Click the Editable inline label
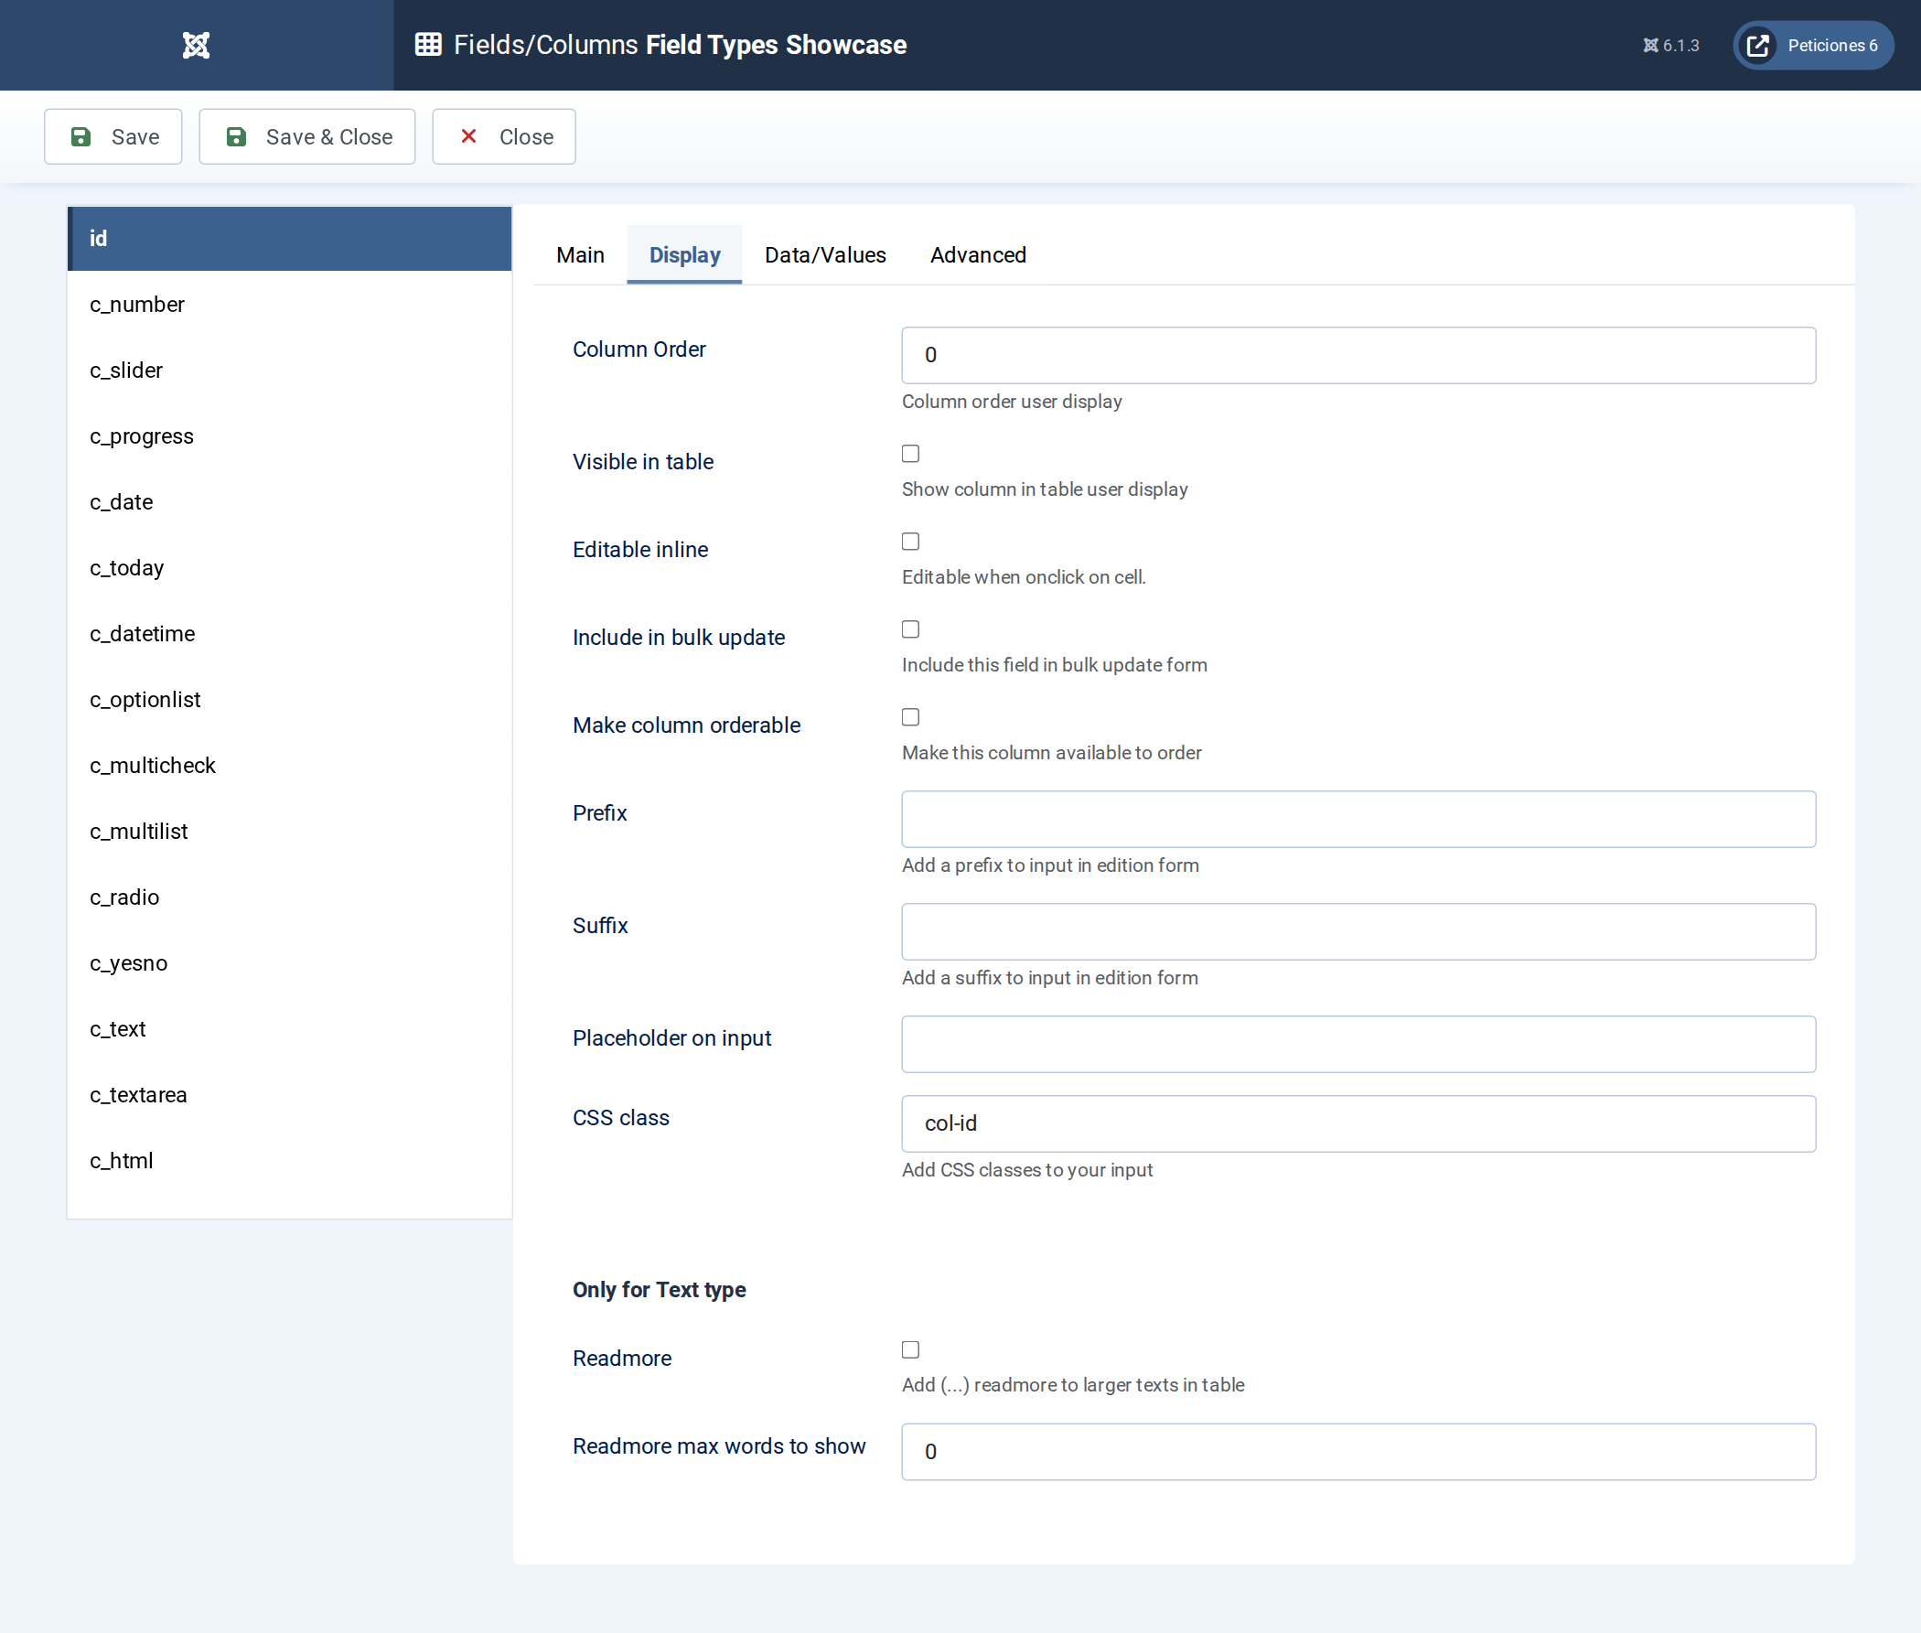Screen dimensions: 1921x1633 639,550
